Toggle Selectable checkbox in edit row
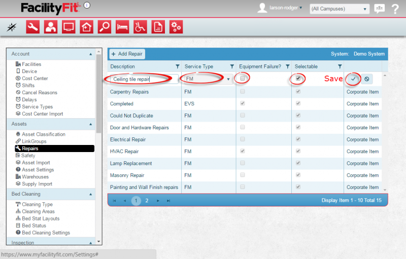 pyautogui.click(x=298, y=79)
